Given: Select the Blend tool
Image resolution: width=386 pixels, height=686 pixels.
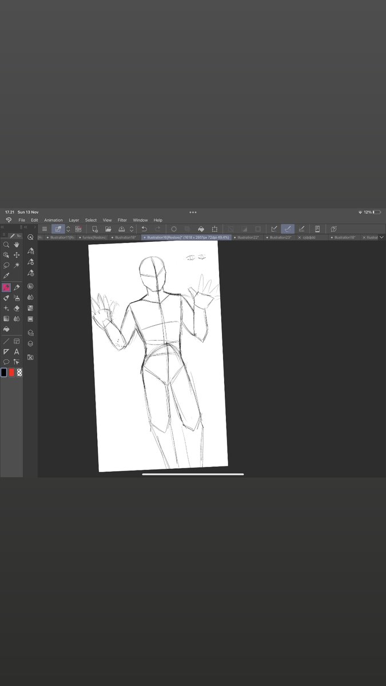Looking at the screenshot, I should (17, 318).
